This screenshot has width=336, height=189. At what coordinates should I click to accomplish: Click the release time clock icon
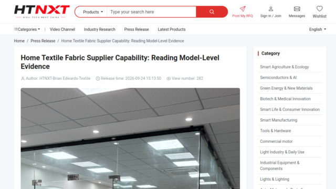98,79
